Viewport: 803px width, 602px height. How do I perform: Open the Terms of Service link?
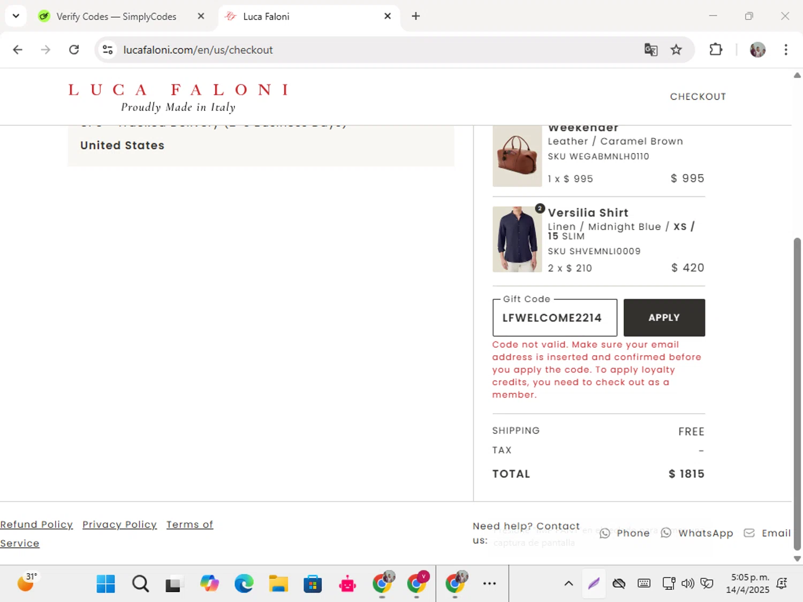pos(190,524)
